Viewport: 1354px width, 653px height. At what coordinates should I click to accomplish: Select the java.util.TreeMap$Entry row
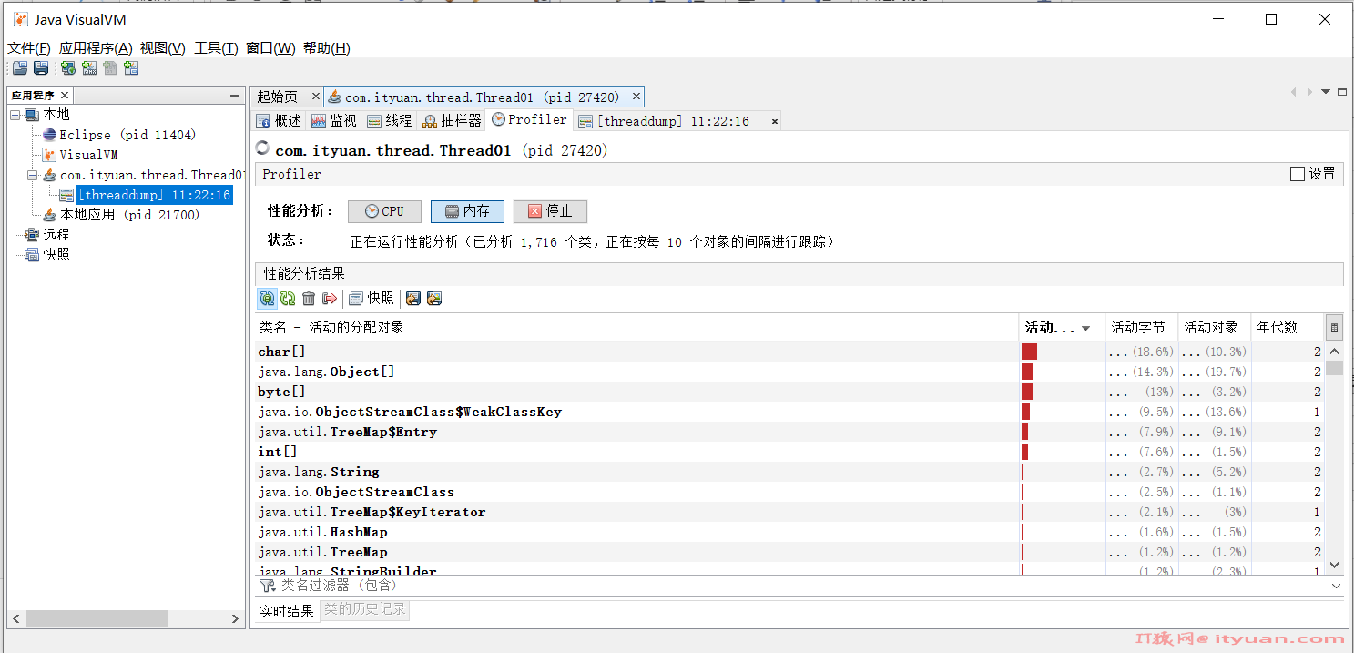click(x=790, y=432)
